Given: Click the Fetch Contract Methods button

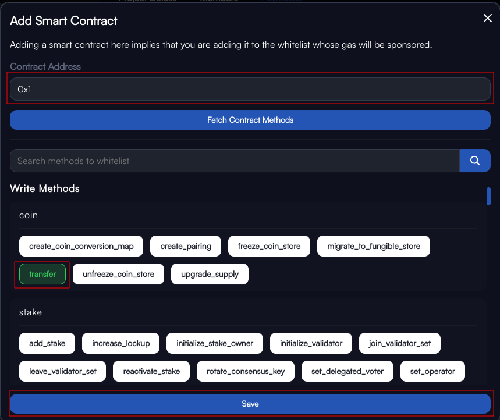Looking at the screenshot, I should (250, 120).
